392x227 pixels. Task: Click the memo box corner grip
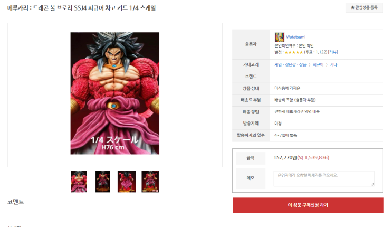(372, 184)
